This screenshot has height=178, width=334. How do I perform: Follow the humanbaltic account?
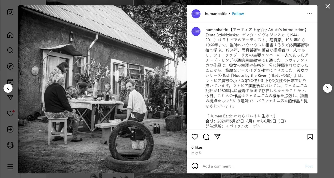[x=238, y=14]
